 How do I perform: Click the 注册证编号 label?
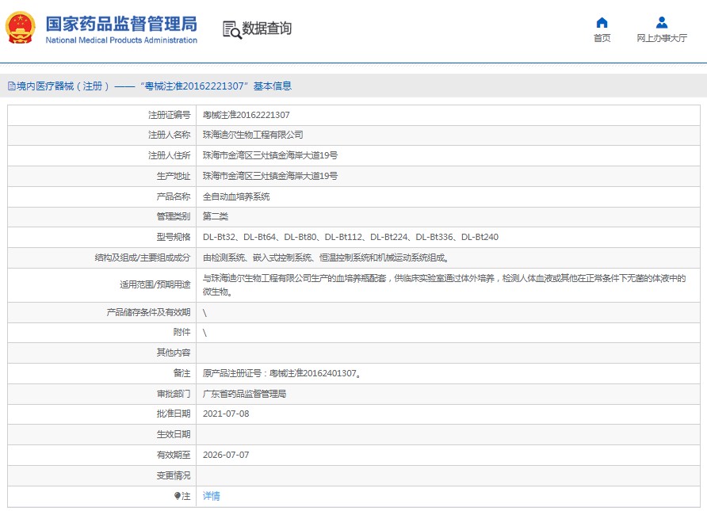(169, 115)
